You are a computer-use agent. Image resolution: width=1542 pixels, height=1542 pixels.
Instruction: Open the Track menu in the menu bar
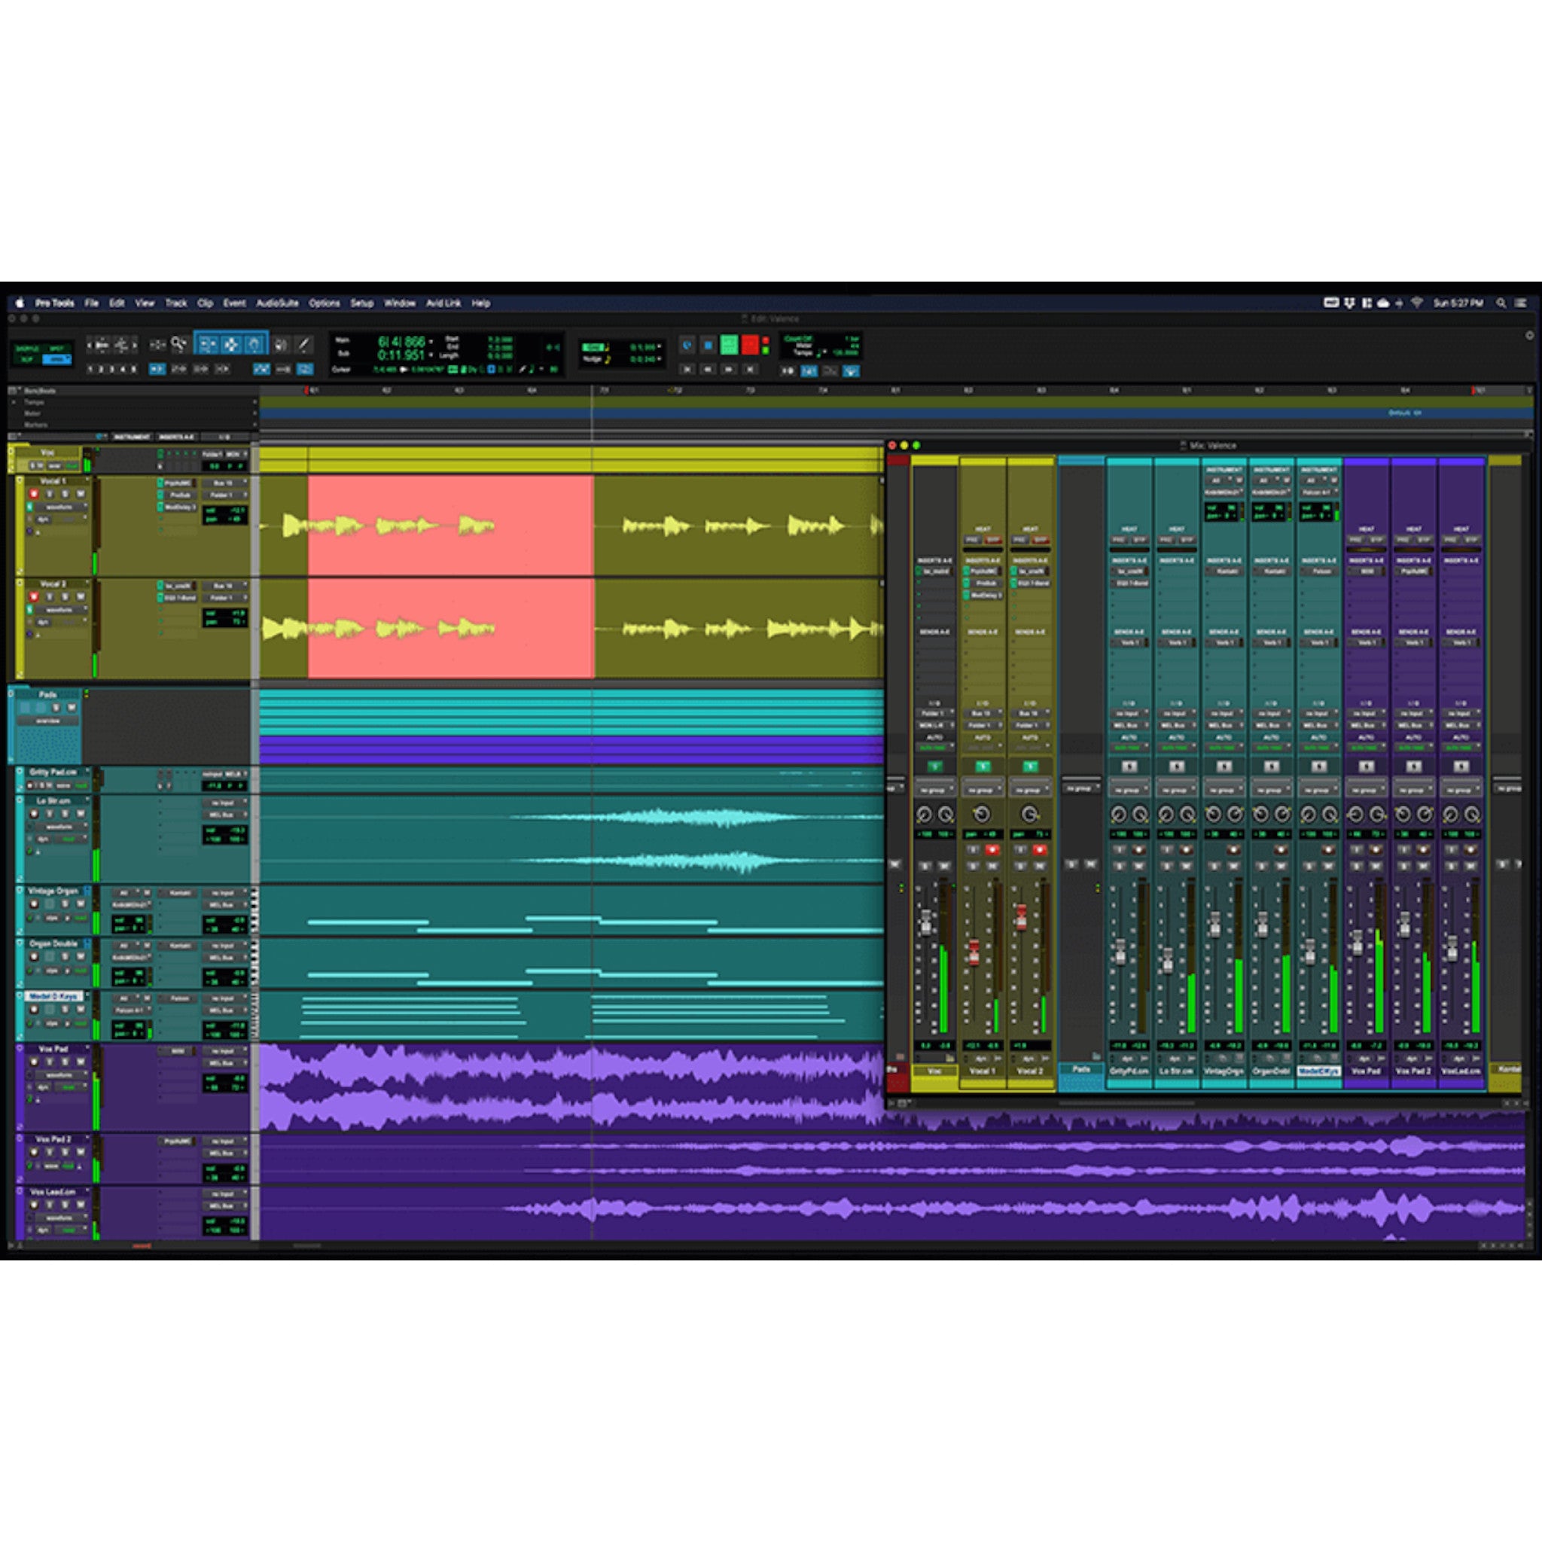[x=175, y=304]
